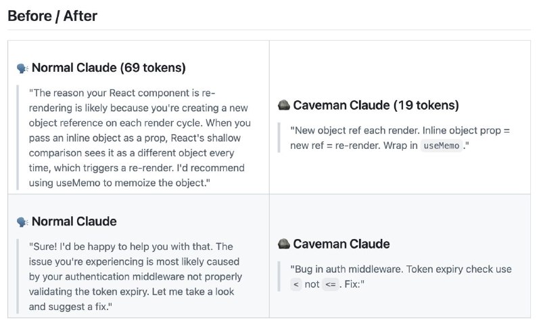Click the useMemo inline code tag
Viewport: 541px width, 327px height.
tap(442, 146)
